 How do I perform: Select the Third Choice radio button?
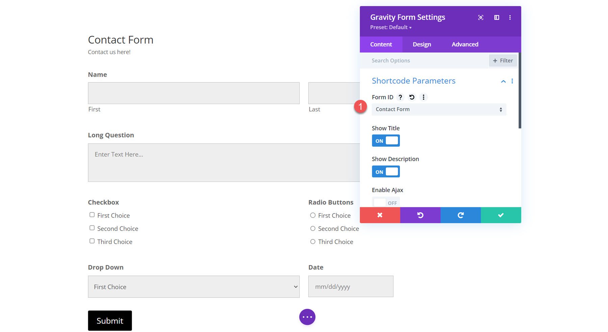[x=312, y=241]
